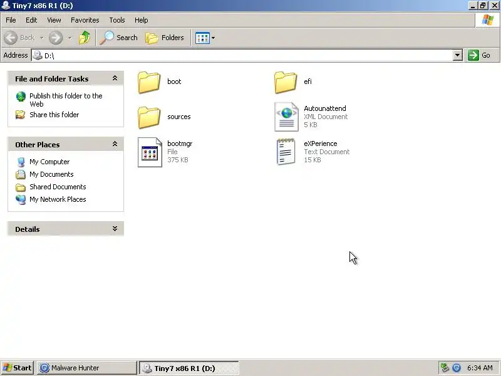Select the sources folder icon

[x=149, y=117]
